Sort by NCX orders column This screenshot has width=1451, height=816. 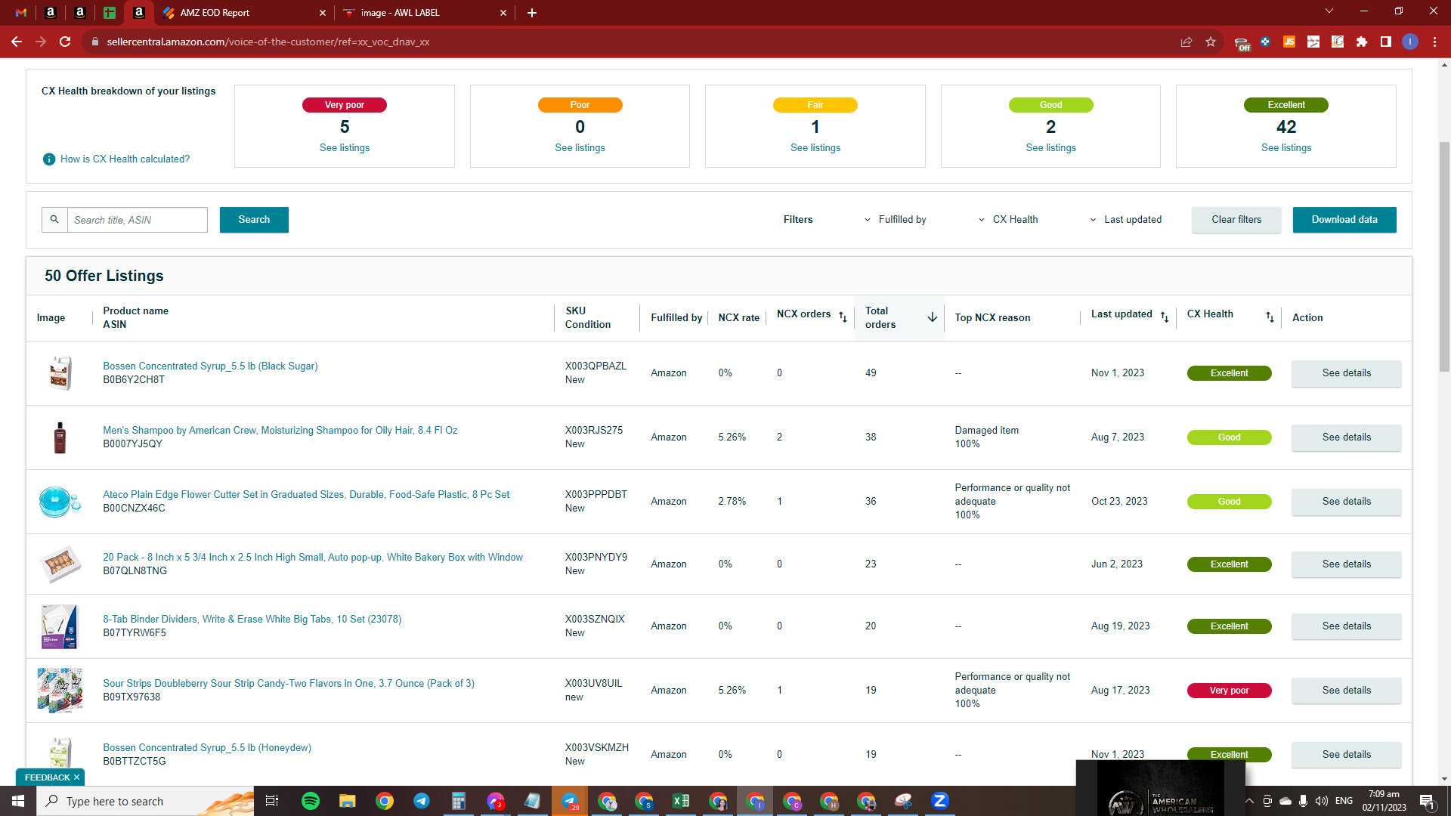(x=843, y=317)
